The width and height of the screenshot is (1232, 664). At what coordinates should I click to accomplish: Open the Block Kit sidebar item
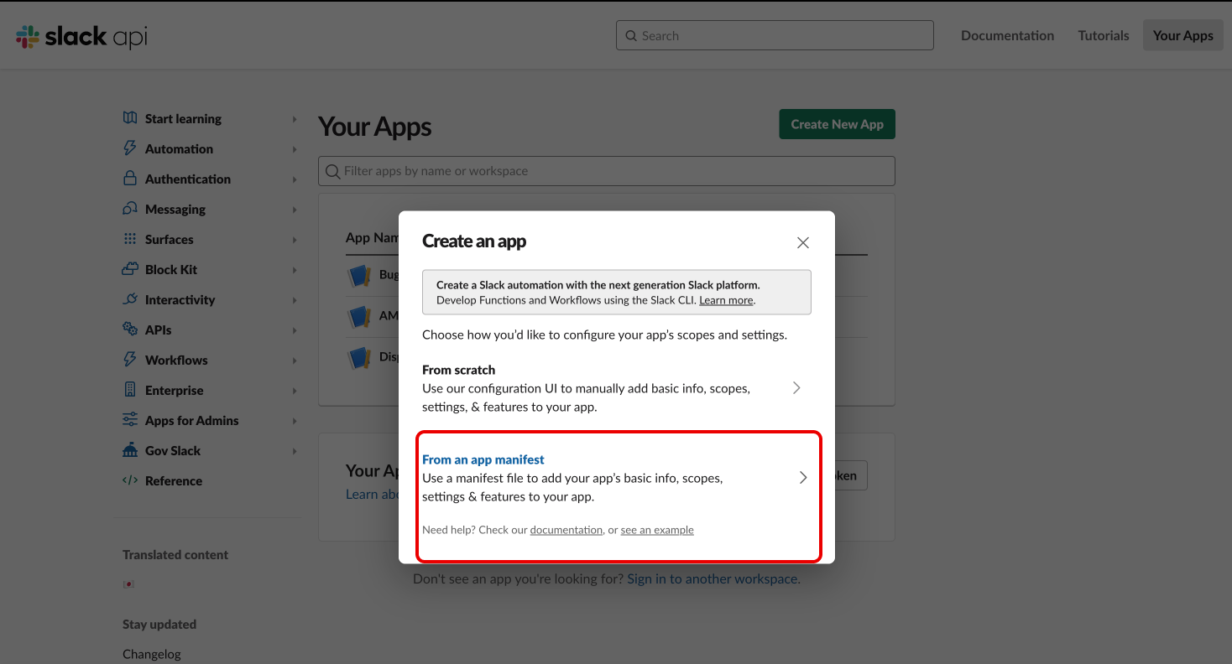coord(171,269)
